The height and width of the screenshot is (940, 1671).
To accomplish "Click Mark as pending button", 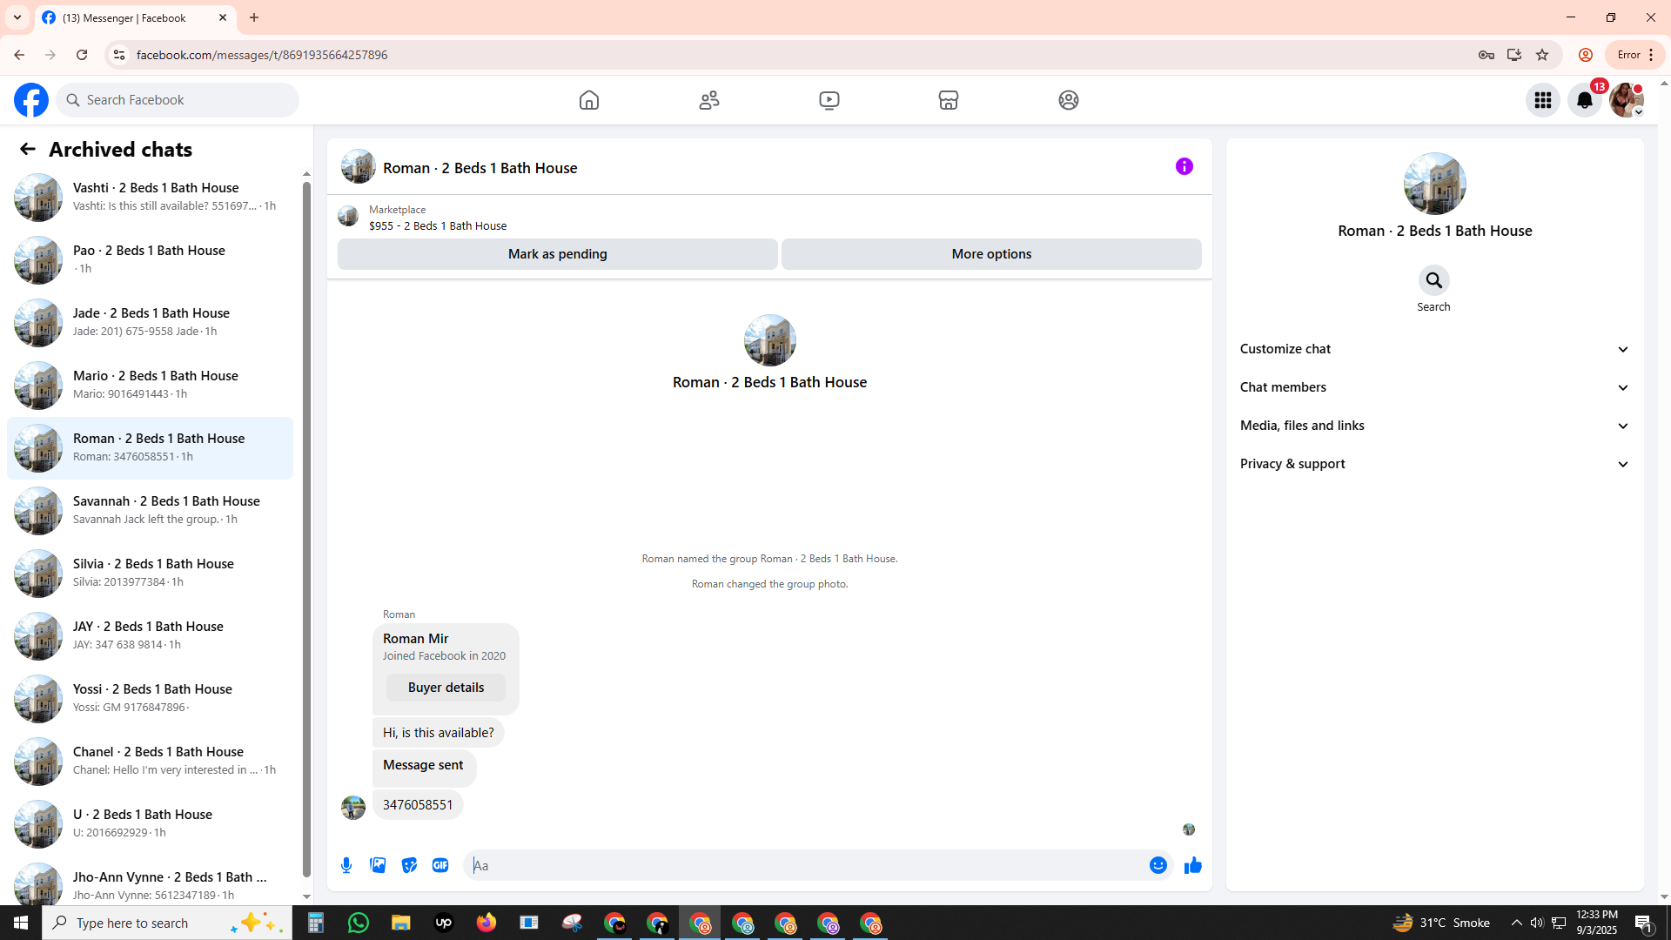I will 558,254.
